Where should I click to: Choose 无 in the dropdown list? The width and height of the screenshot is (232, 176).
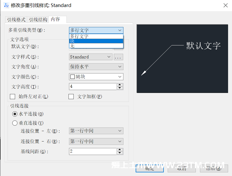pyautogui.click(x=96, y=46)
